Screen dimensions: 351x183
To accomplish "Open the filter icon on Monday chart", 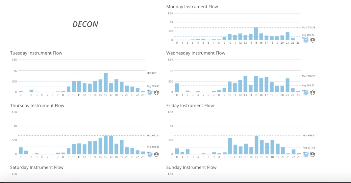I will 306,40.
